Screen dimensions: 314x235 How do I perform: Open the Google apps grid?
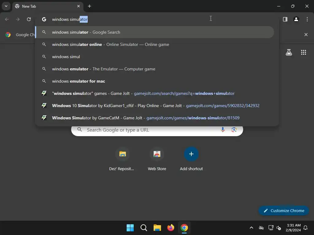[x=304, y=52]
